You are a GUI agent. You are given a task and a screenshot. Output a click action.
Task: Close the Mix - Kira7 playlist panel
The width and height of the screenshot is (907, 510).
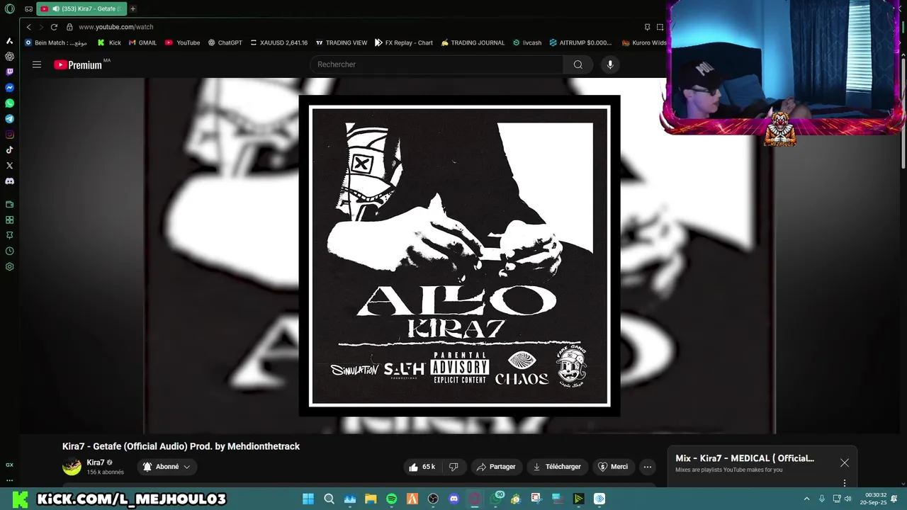[845, 463]
